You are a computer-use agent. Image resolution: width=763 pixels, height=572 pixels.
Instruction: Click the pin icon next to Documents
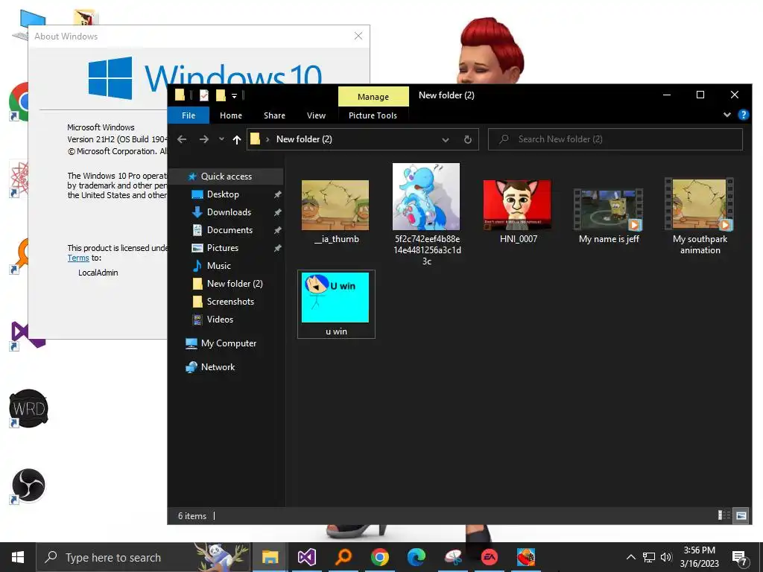277,230
